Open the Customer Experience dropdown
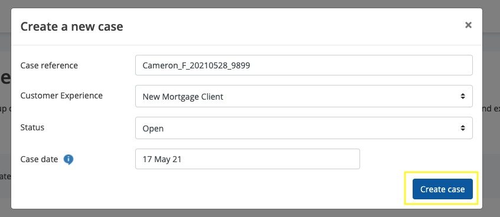The image size is (500, 217). click(x=303, y=96)
